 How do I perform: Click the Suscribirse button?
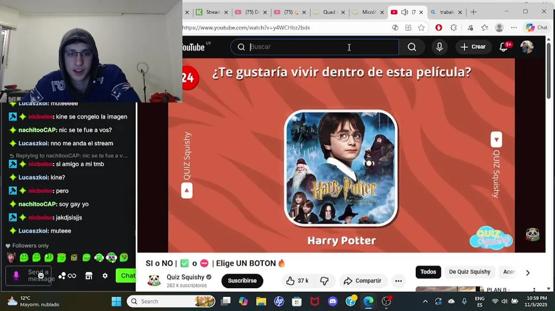pos(242,281)
